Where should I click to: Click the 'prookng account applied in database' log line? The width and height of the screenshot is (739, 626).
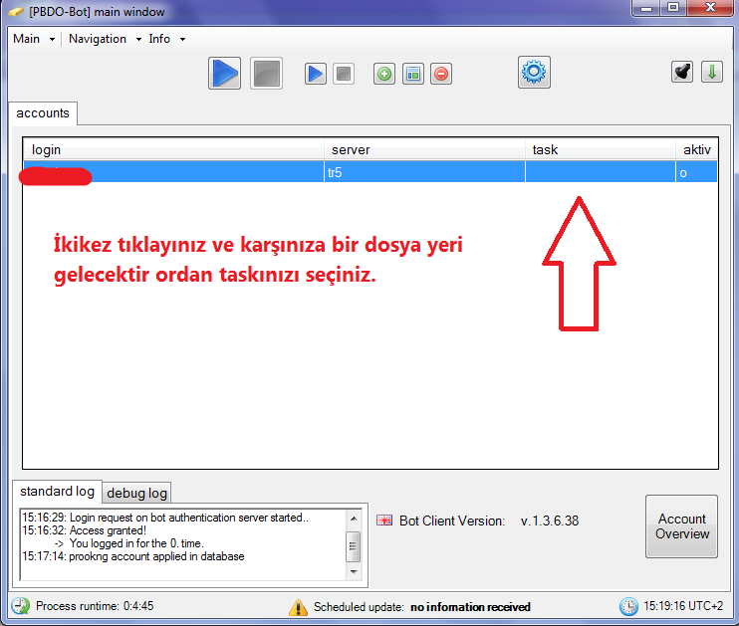pos(133,556)
